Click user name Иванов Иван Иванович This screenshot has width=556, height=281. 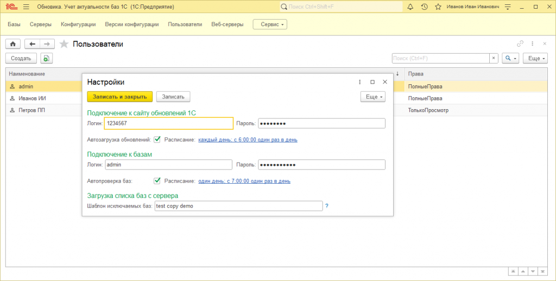[473, 7]
